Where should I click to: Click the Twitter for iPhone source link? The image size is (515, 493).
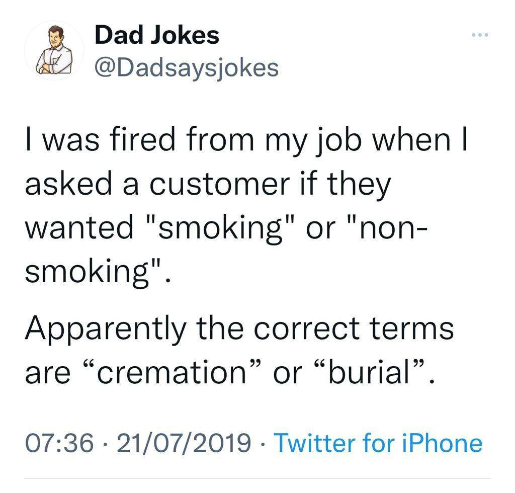coord(378,443)
